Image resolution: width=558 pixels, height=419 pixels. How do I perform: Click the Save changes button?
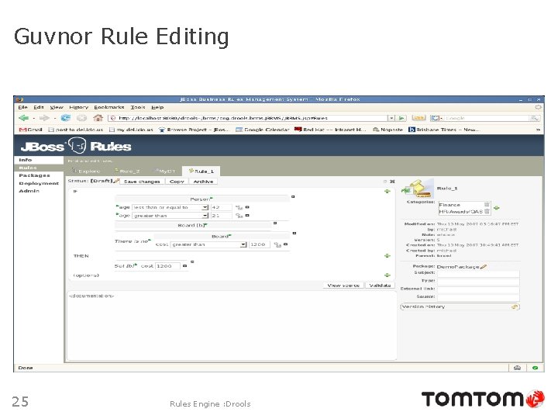click(142, 182)
